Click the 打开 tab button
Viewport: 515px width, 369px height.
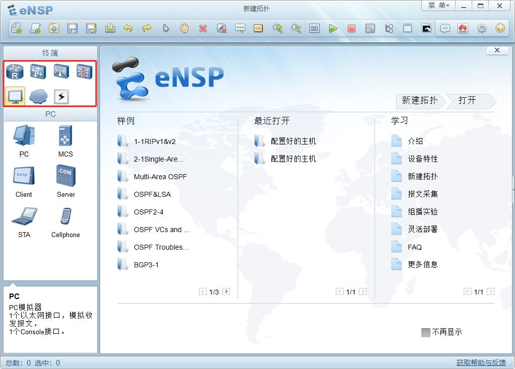point(468,101)
